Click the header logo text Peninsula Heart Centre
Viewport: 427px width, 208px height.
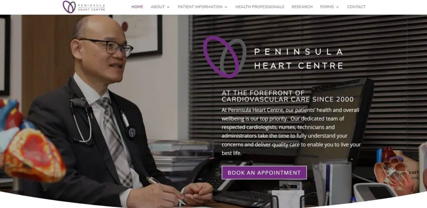(x=91, y=7)
